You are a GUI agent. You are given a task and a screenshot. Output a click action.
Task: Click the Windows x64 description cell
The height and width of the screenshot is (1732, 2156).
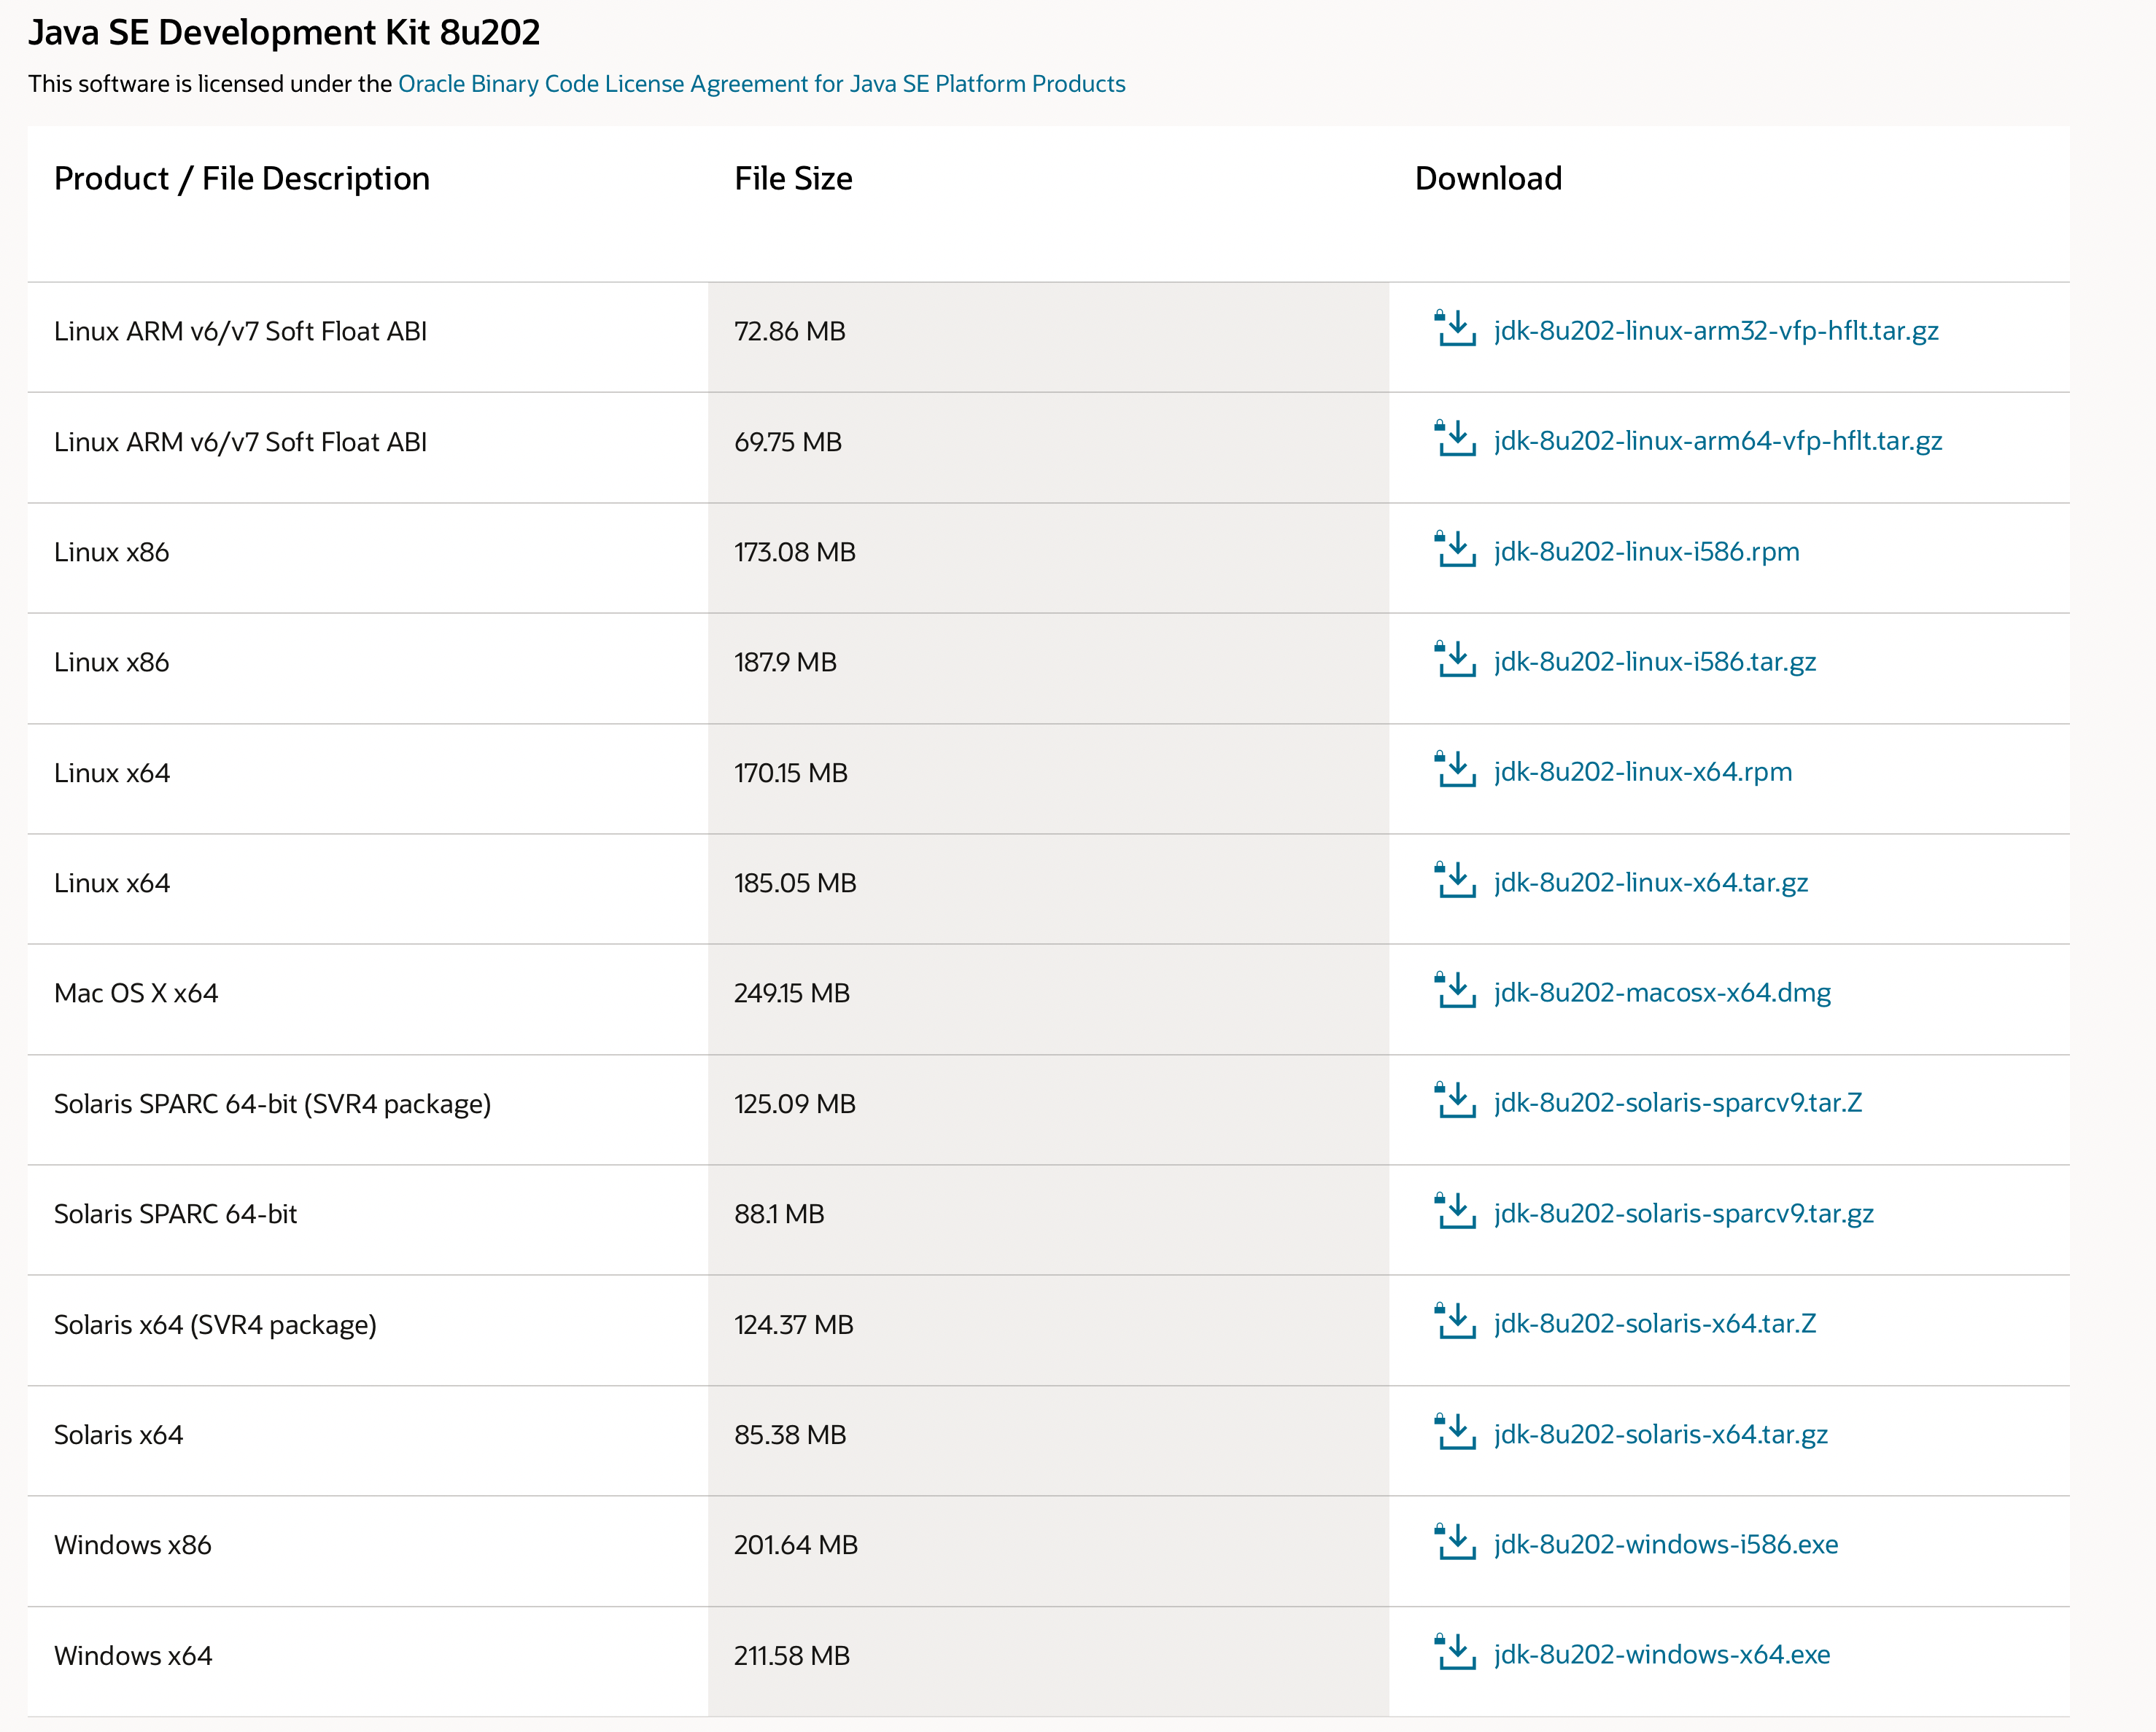(368, 1661)
